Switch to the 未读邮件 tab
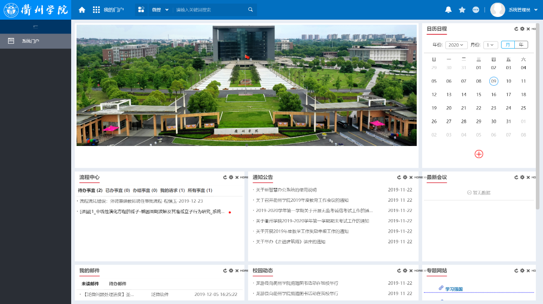Viewport: 543px width, 304px height. [x=90, y=284]
